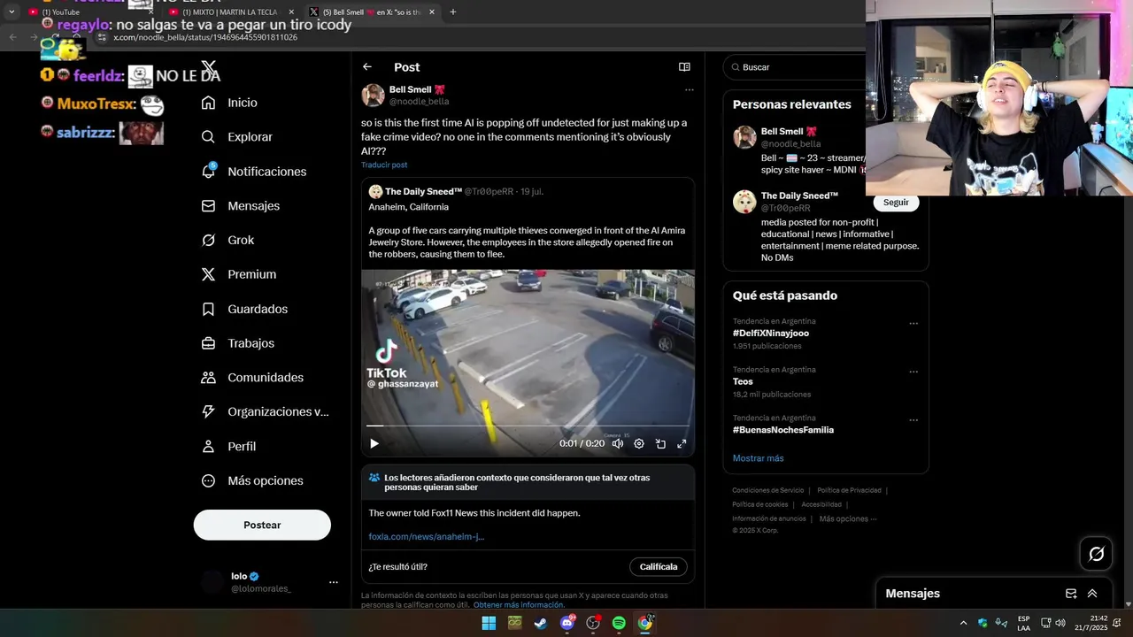Click the Postear button

[x=262, y=525]
